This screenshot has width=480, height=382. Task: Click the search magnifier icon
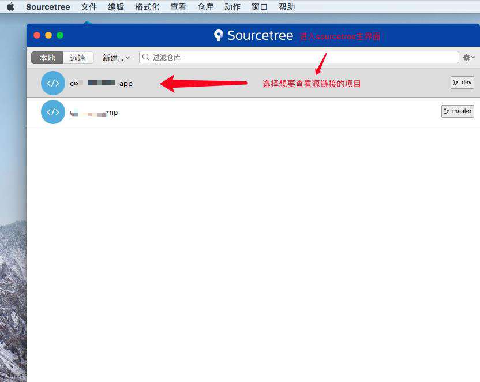click(146, 57)
